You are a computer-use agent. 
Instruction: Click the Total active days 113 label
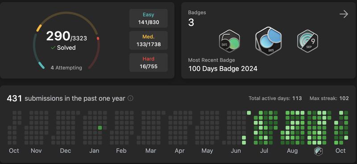[x=275, y=98]
